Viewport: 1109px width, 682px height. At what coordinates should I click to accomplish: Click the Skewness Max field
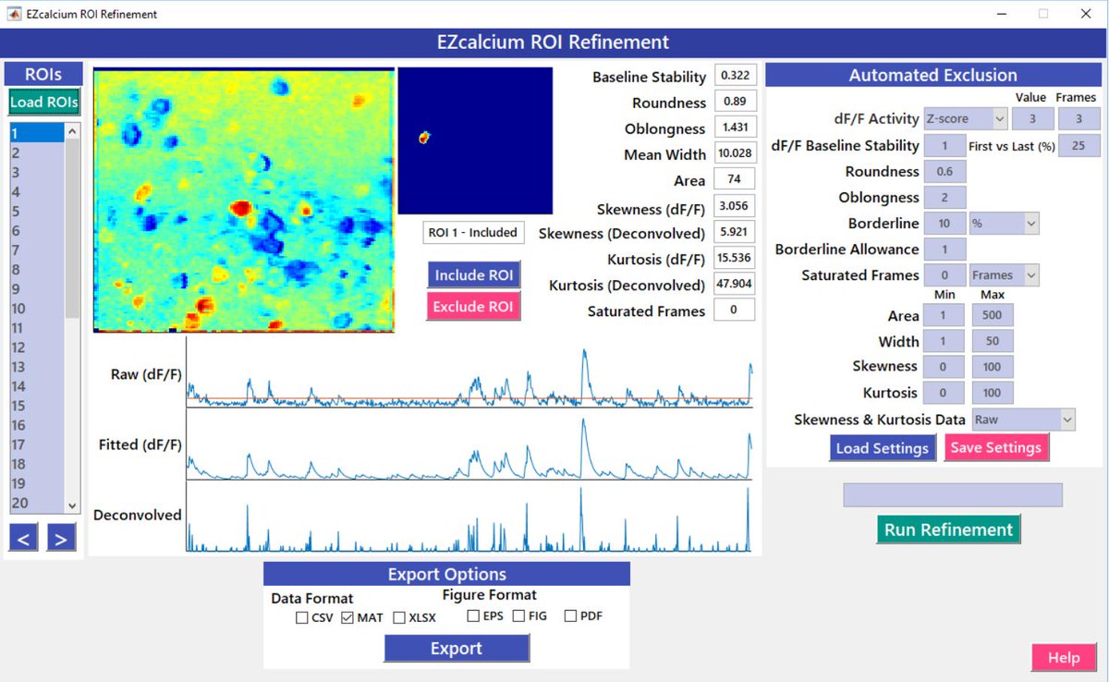click(993, 367)
